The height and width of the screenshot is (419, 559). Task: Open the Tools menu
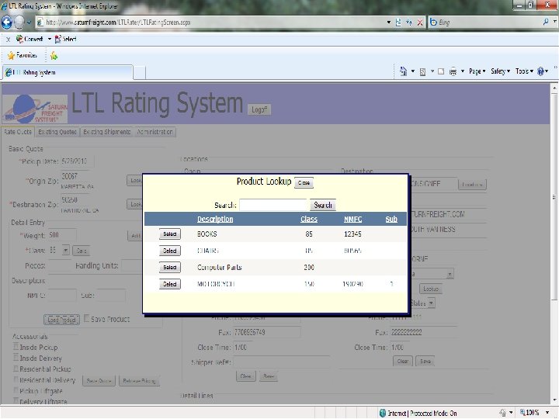point(524,71)
